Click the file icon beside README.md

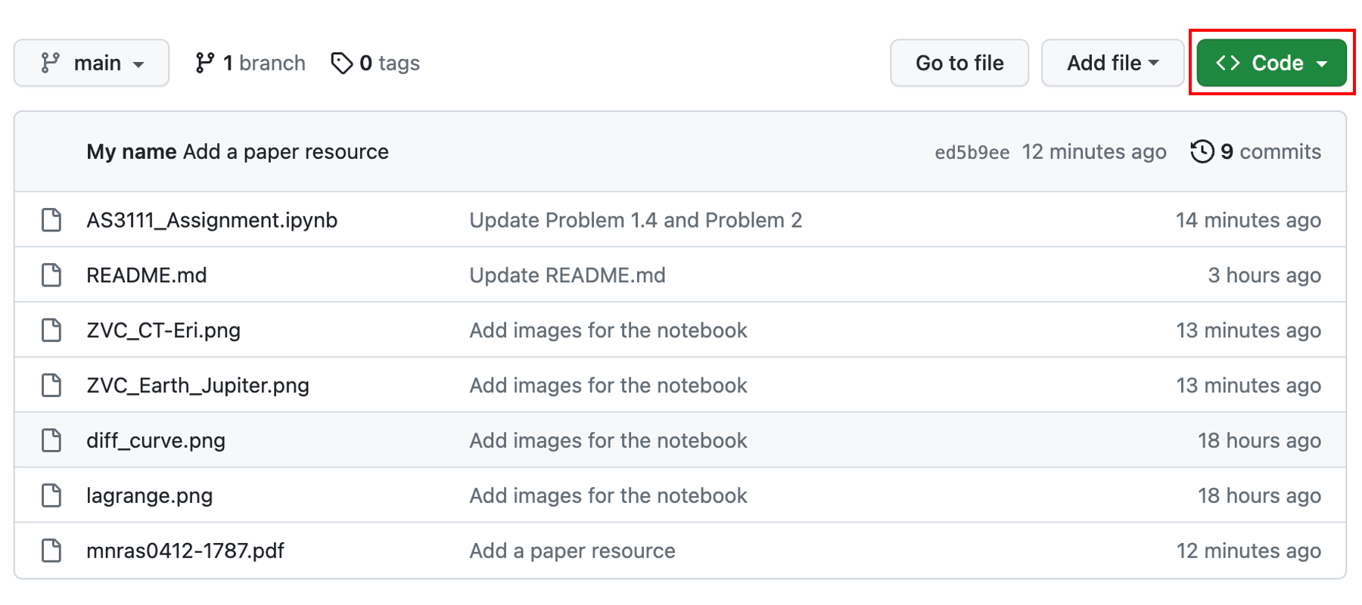coord(51,275)
